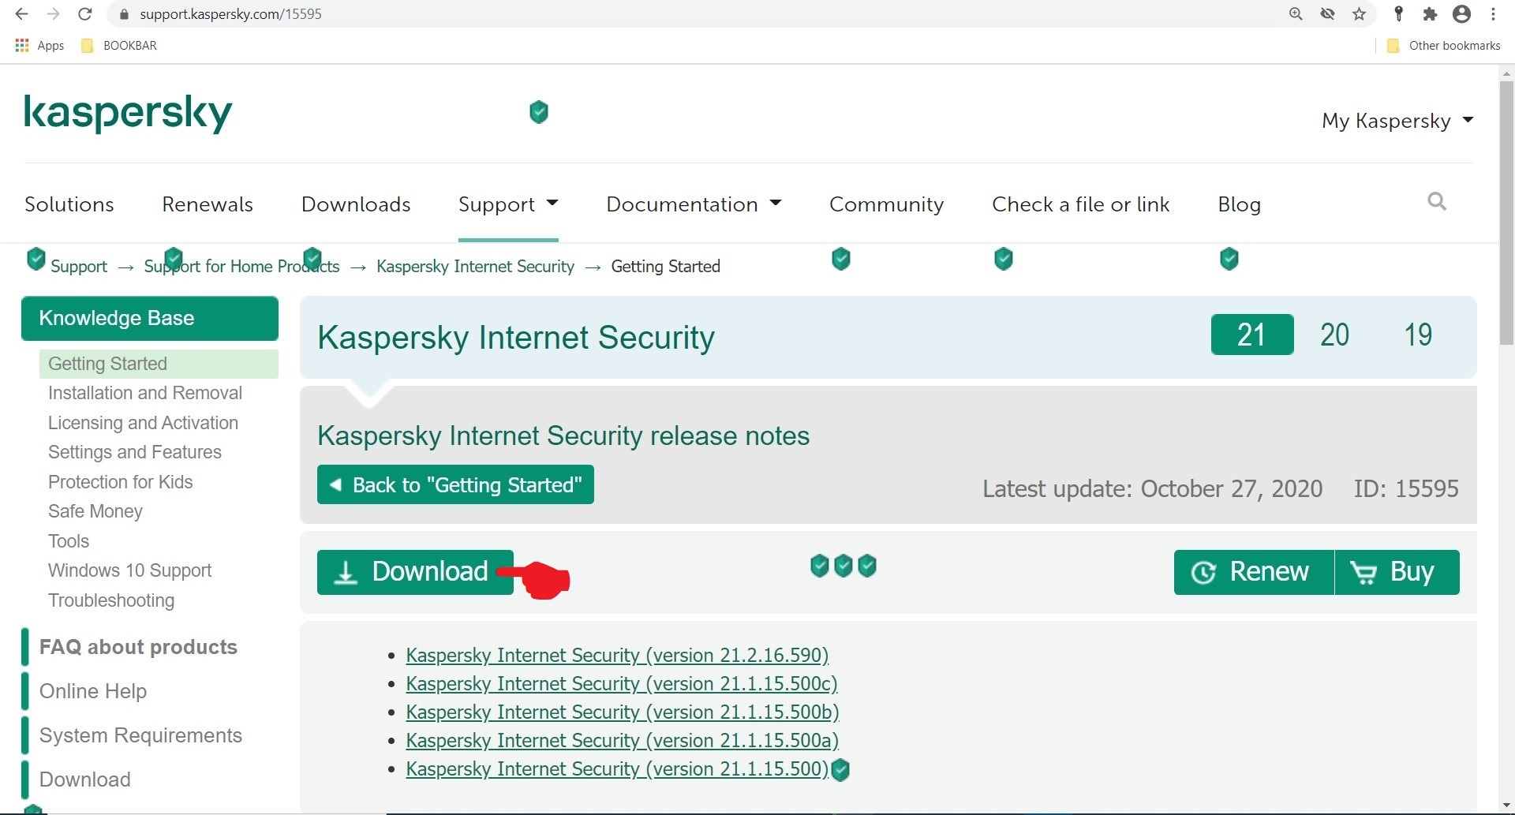Click the Buy cart button
1515x815 pixels.
point(1397,572)
